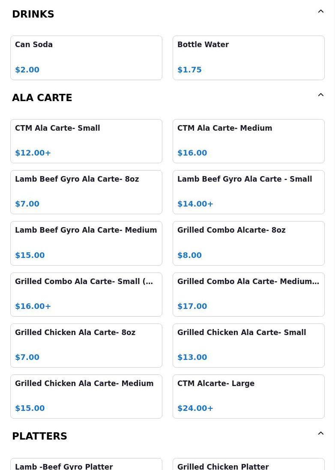Collapse the PLATTERS section chevron
The height and width of the screenshot is (470, 335).
click(320, 434)
